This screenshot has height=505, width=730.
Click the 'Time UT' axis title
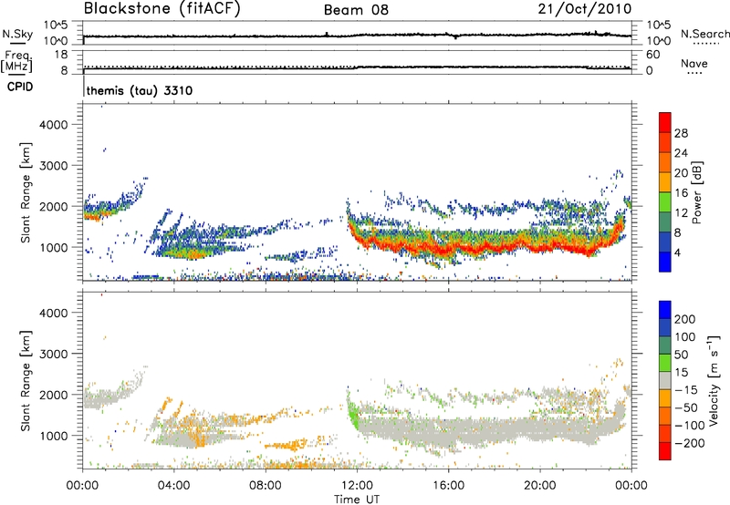coord(357,499)
